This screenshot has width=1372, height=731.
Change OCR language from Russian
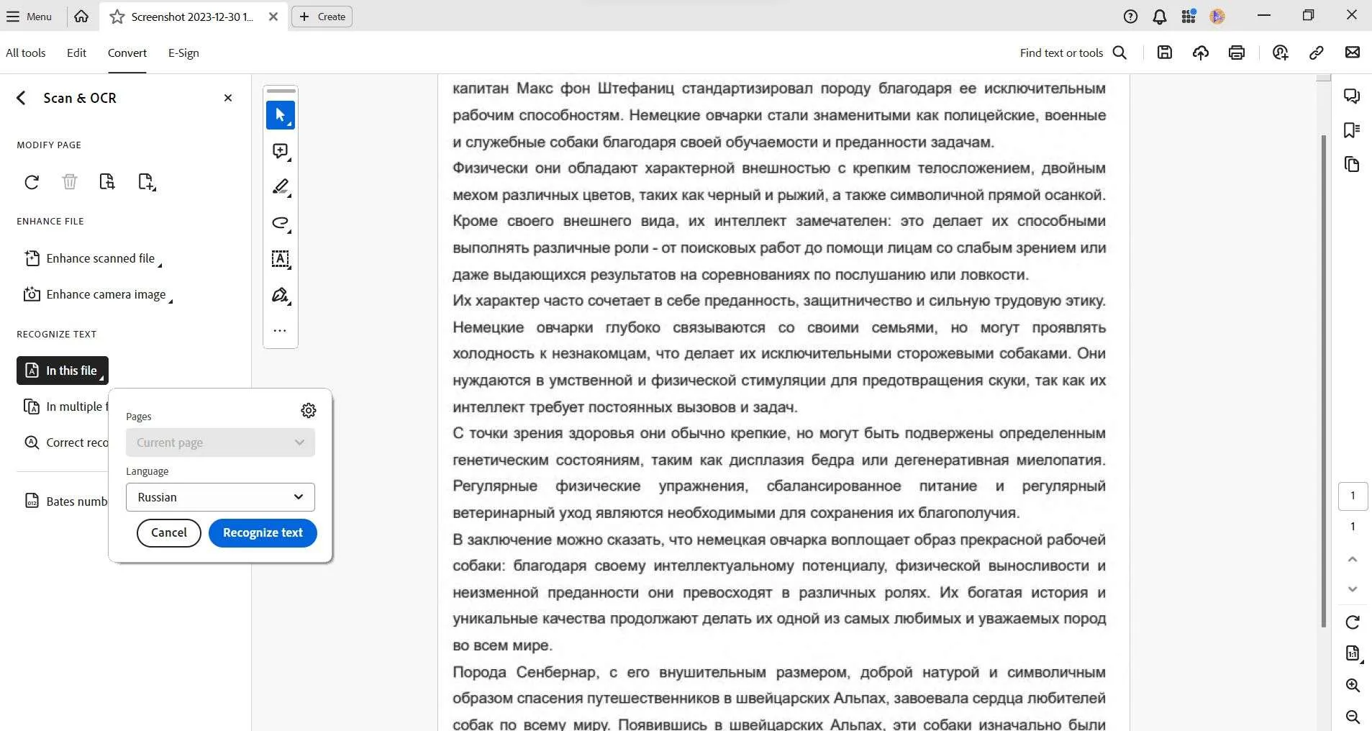[219, 496]
